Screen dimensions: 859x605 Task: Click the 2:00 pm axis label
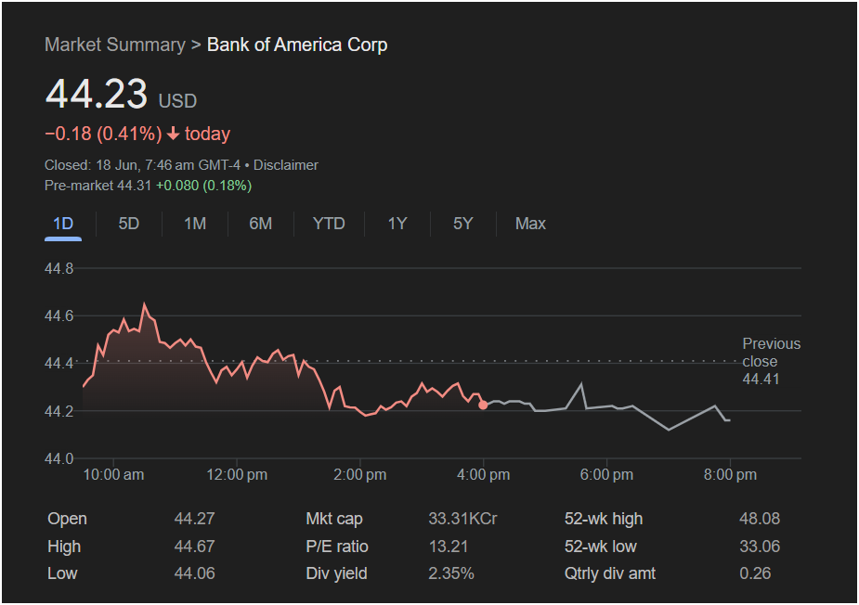[360, 475]
